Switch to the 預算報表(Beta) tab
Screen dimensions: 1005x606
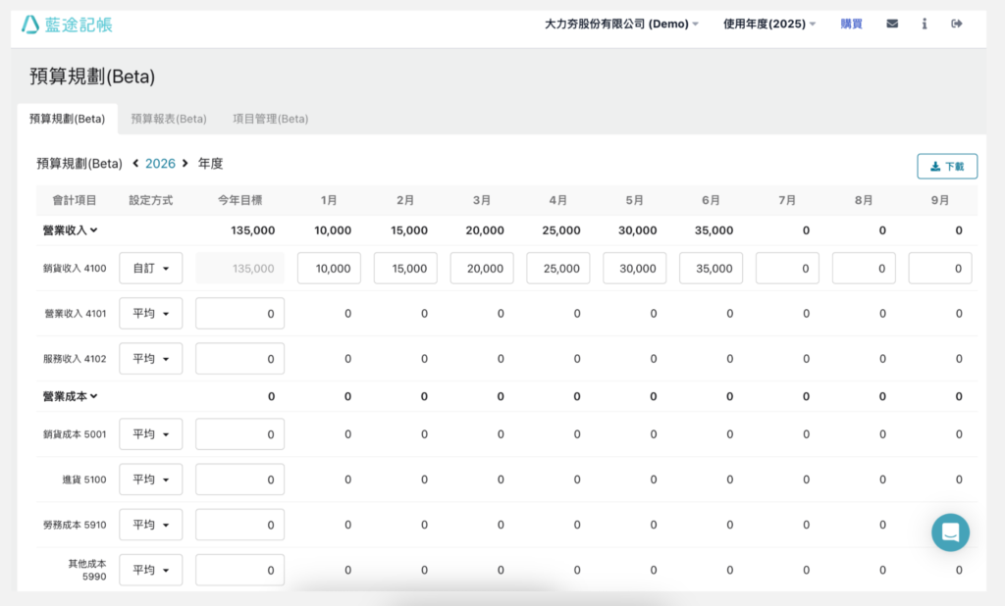pyautogui.click(x=169, y=119)
